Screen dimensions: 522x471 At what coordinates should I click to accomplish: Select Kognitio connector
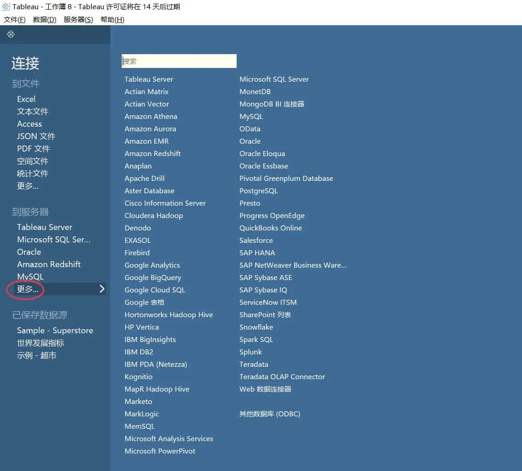coord(138,377)
